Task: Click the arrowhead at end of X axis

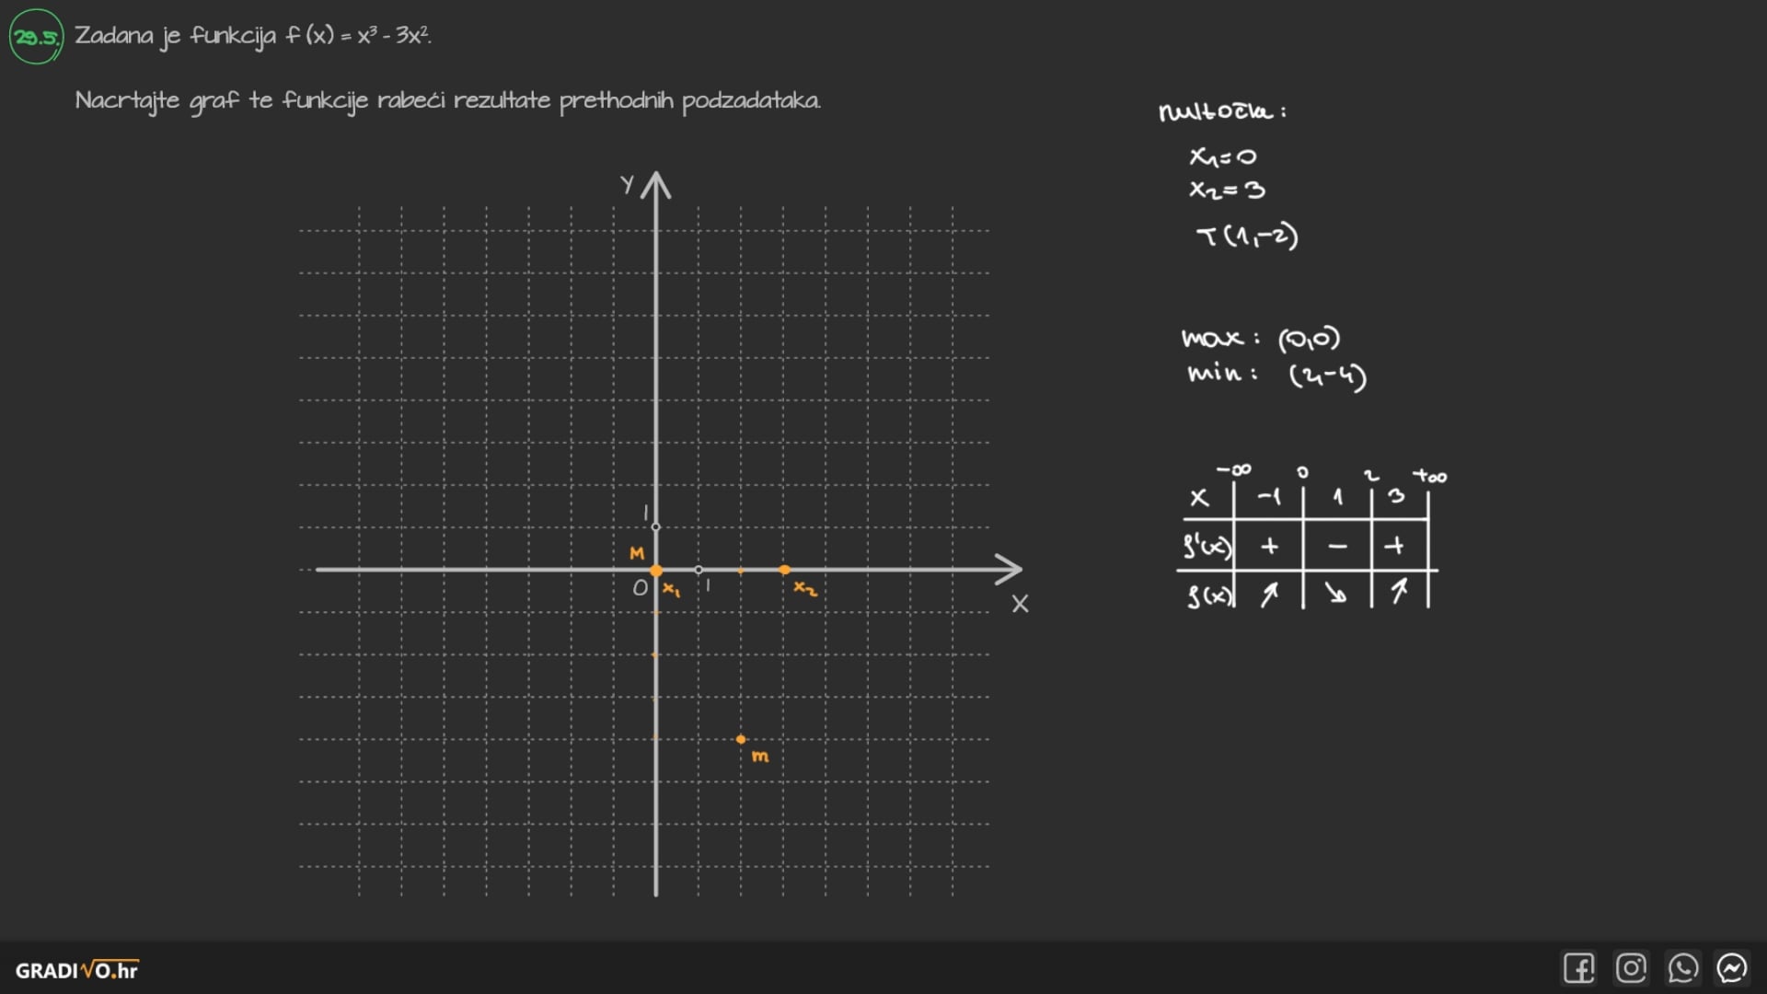Action: (x=1011, y=570)
